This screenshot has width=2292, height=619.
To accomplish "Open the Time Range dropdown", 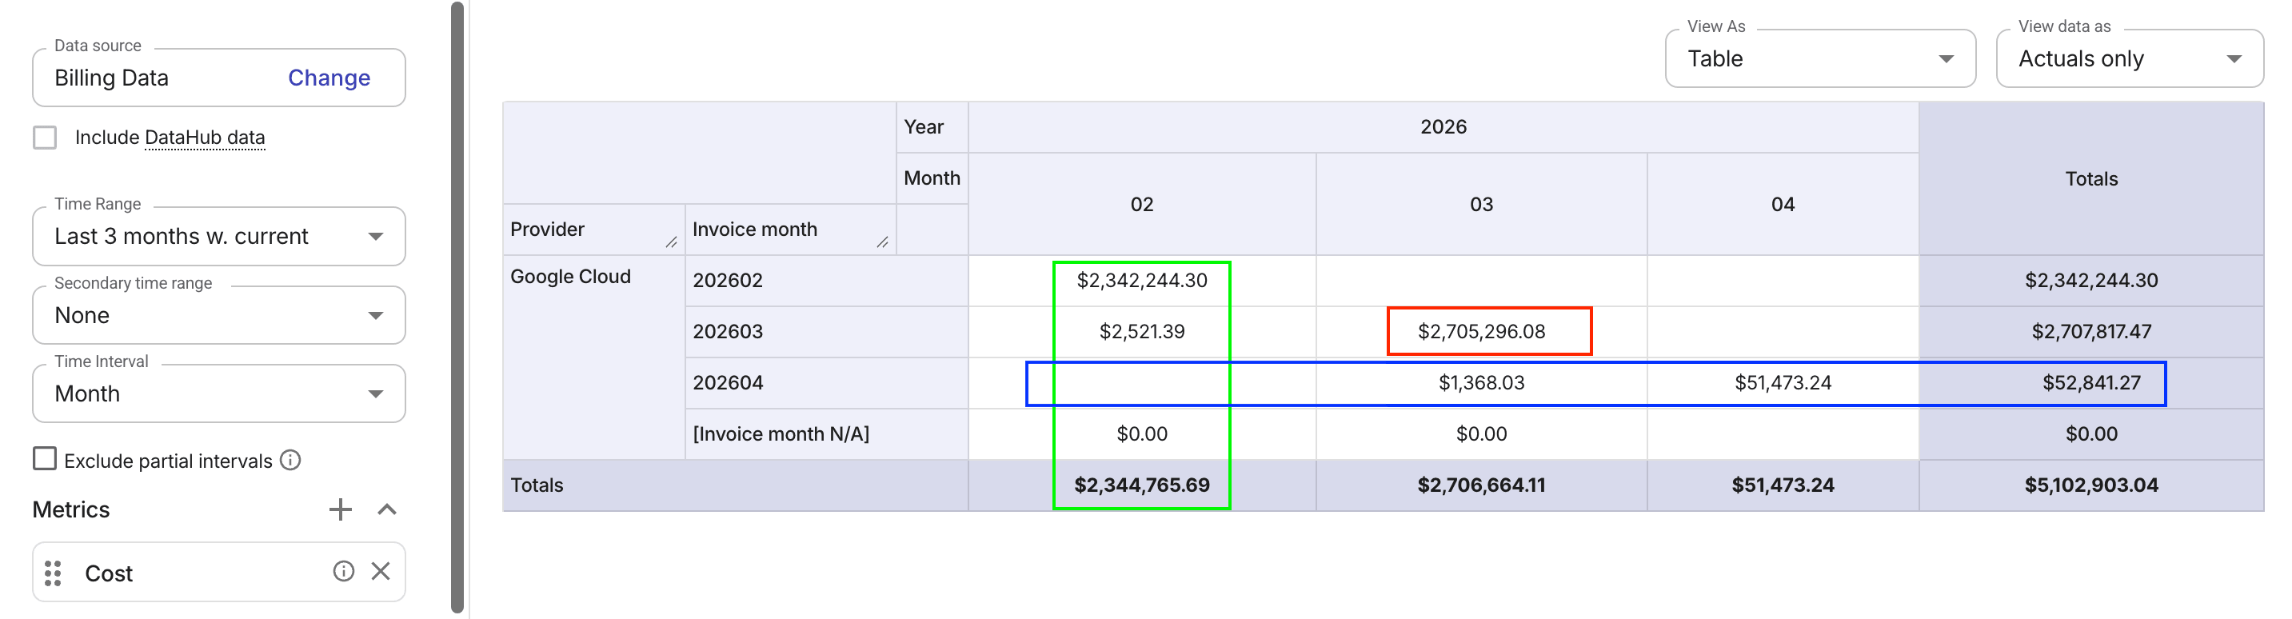I will pyautogui.click(x=377, y=236).
